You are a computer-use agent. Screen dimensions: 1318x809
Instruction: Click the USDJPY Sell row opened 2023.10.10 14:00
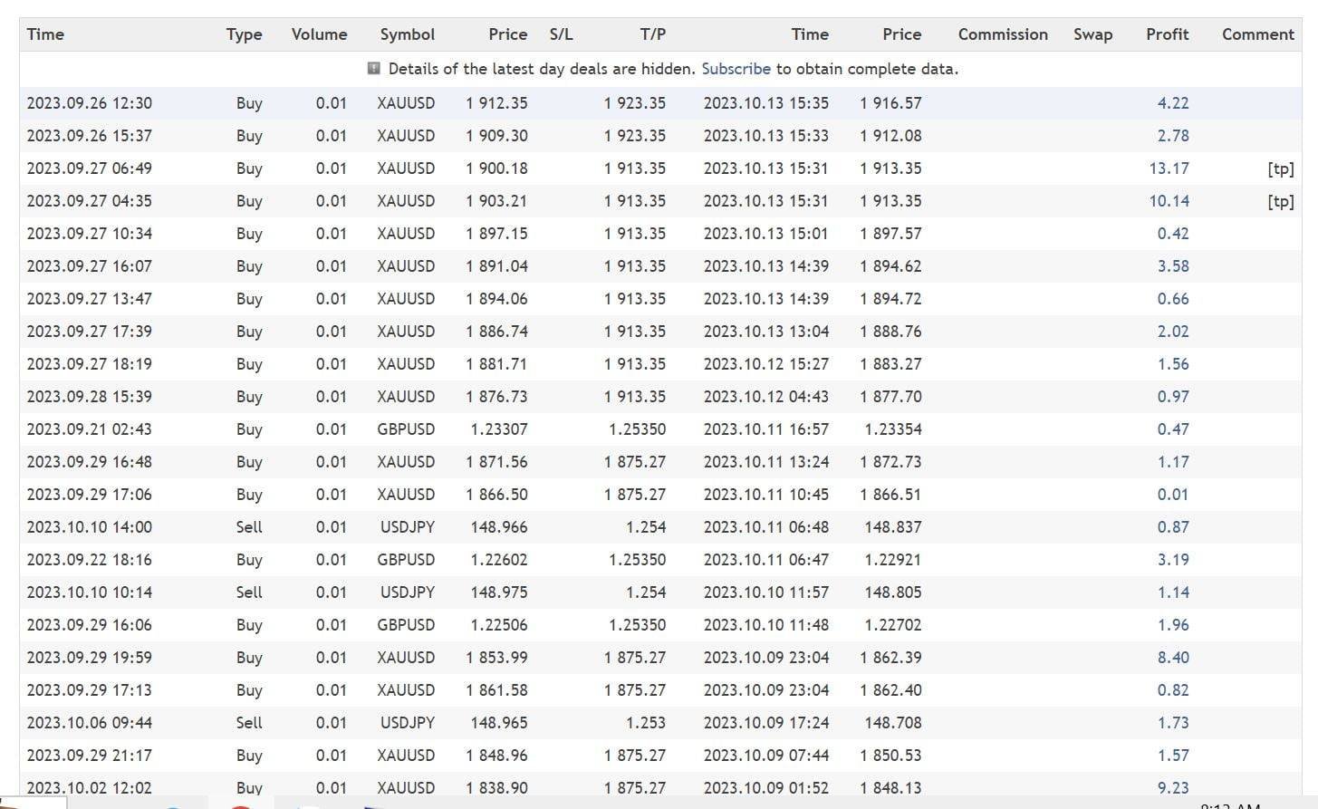tap(89, 527)
